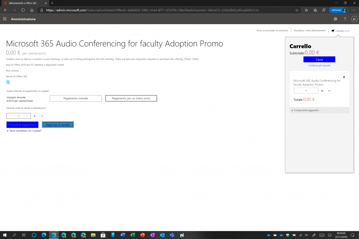The image size is (359, 239).
Task: Open the Collections icon in toolbar
Action: pyautogui.click(x=315, y=10)
